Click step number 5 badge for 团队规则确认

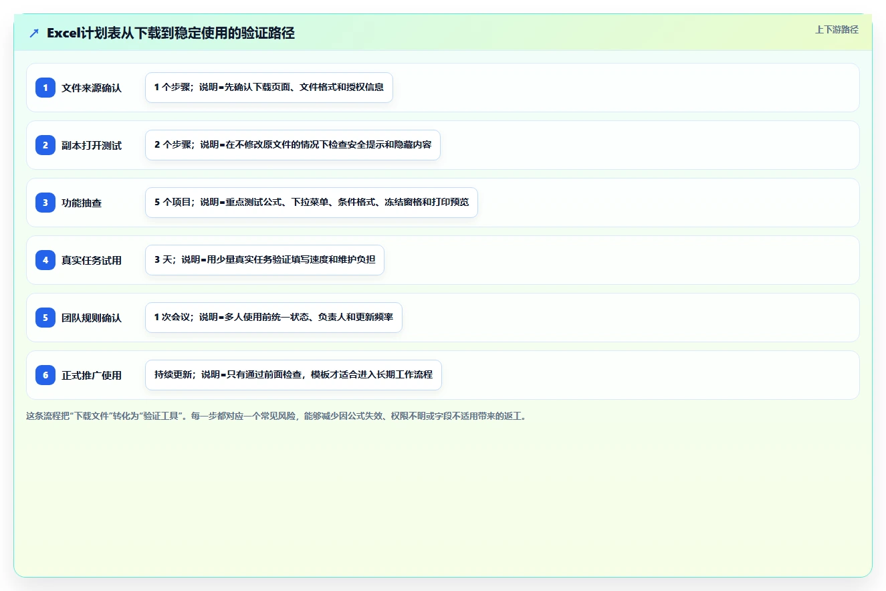[x=45, y=317]
